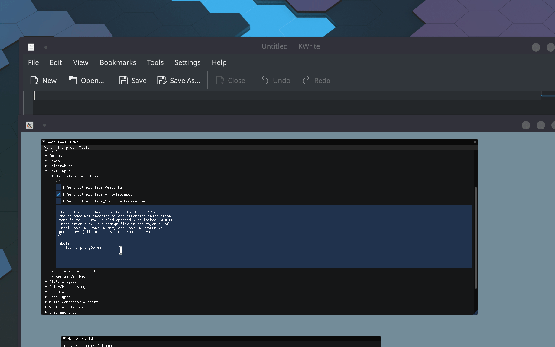
Task: Click the Open folder icon in KWrite
Action: [x=73, y=80]
